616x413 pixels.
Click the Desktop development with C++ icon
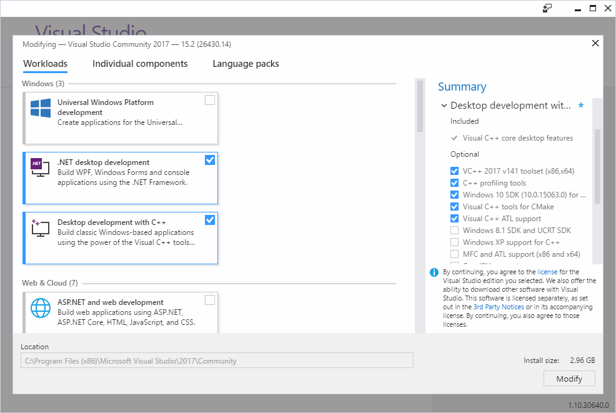pos(40,228)
